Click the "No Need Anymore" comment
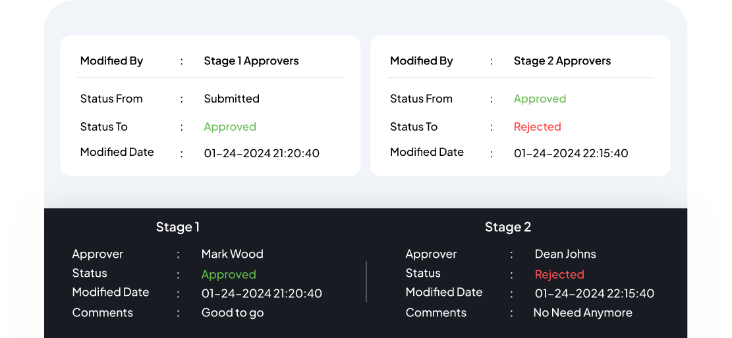This screenshot has height=338, width=732. pos(582,313)
